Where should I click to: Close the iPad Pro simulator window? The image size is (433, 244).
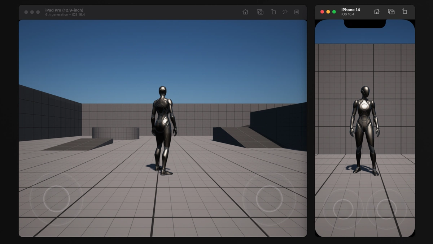coord(26,12)
